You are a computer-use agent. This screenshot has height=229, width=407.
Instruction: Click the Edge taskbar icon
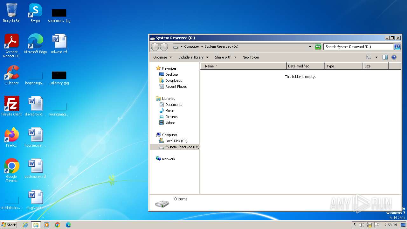click(x=68, y=225)
